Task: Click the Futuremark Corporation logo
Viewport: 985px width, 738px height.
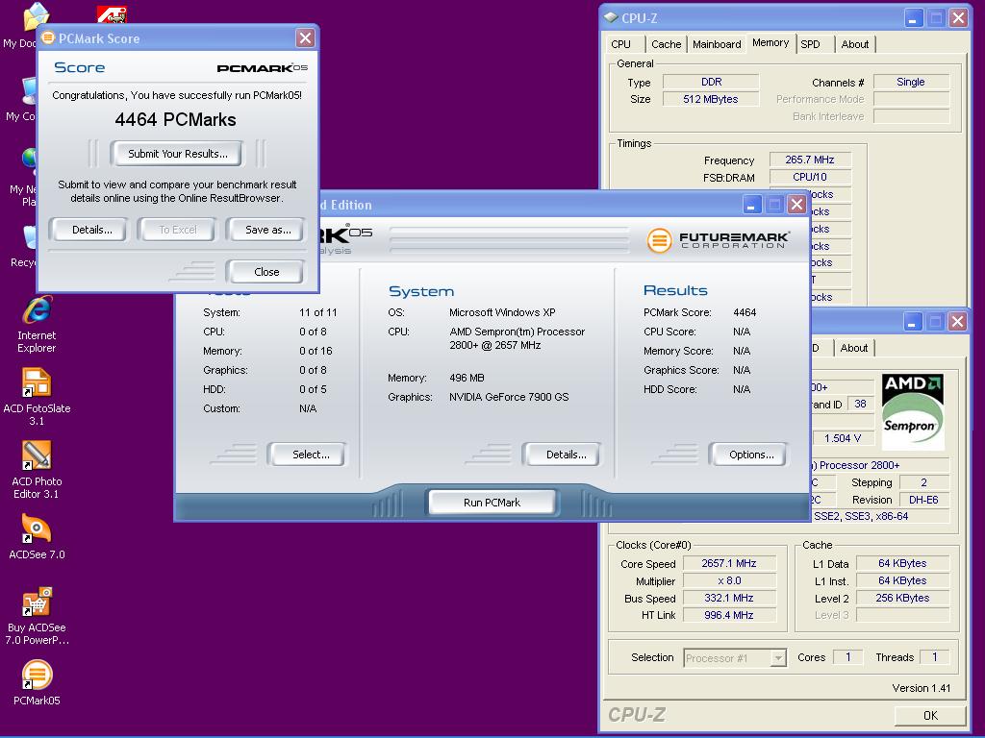Action: [x=718, y=239]
